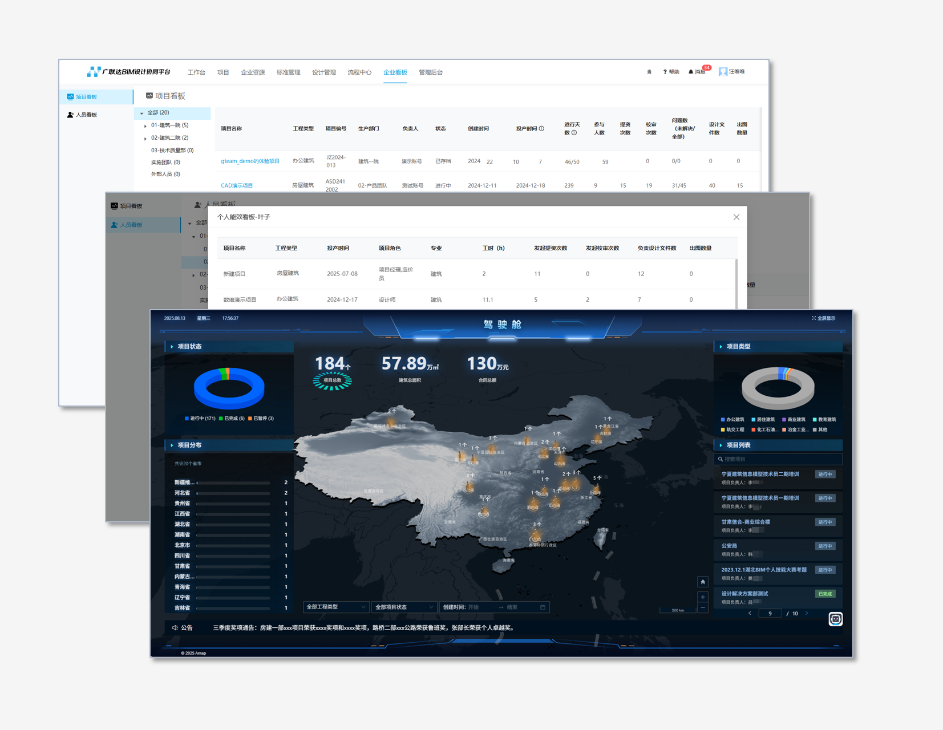943x730 pixels.
Task: Open the 全部工程类型 dropdown
Action: coord(335,607)
